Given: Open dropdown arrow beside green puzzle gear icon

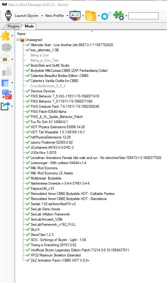Looking at the screenshot, I should point(126,16).
